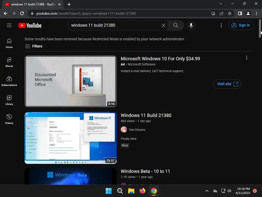The image size is (262, 197).
Task: Go back in Chrome
Action: pyautogui.click(x=6, y=13)
